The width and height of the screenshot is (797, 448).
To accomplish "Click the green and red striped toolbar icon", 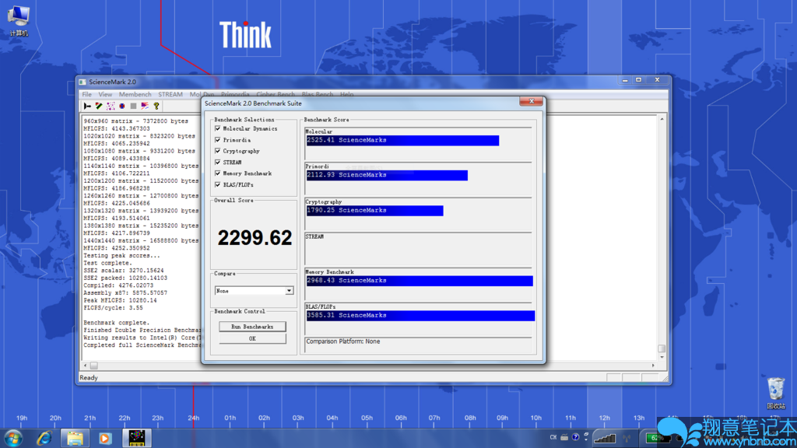I will coord(99,106).
